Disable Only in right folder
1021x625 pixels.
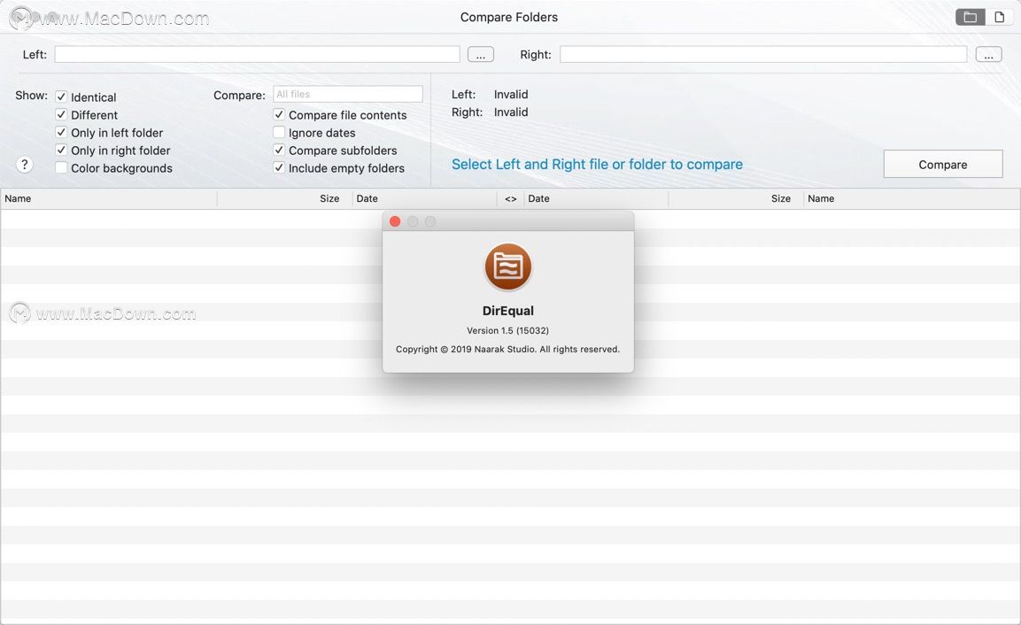coord(61,150)
